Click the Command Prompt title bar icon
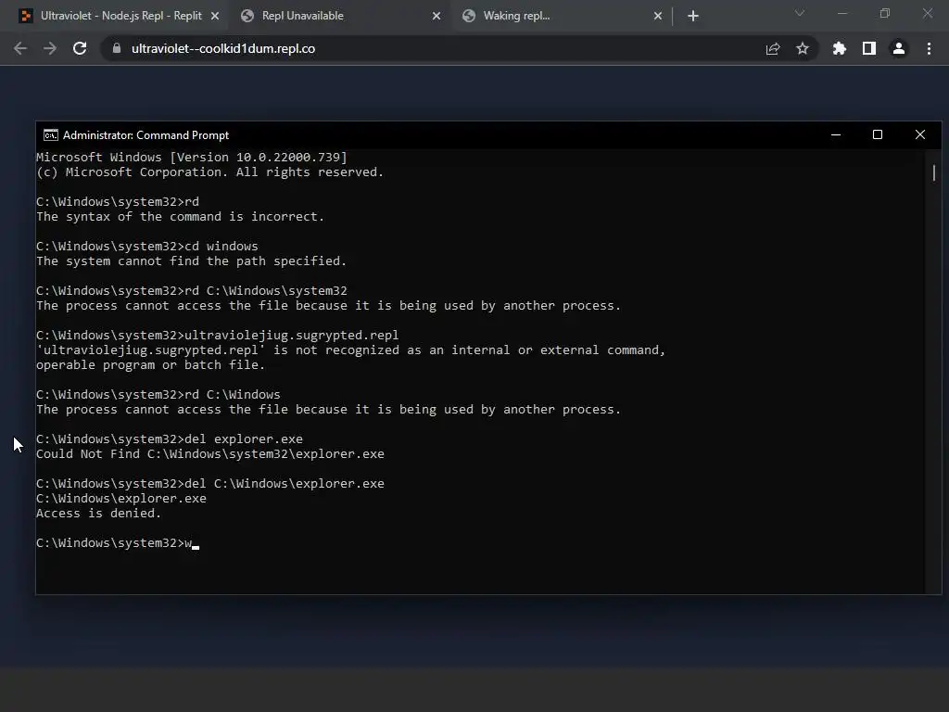This screenshot has width=949, height=712. [51, 135]
